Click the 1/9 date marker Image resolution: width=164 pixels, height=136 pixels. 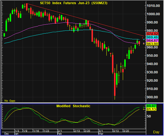[25, 131]
